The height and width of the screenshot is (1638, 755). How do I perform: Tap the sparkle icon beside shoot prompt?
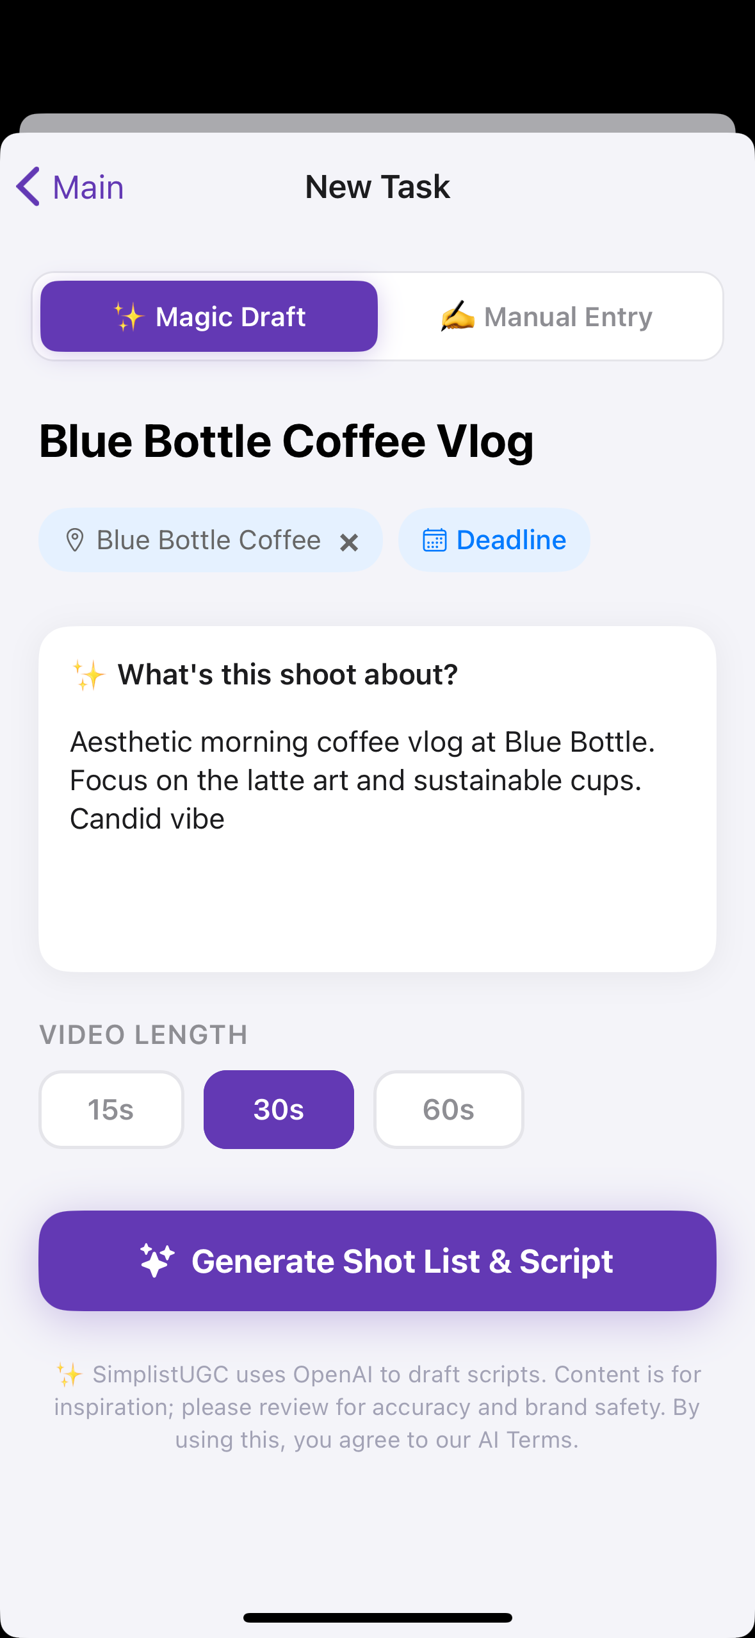(x=88, y=675)
